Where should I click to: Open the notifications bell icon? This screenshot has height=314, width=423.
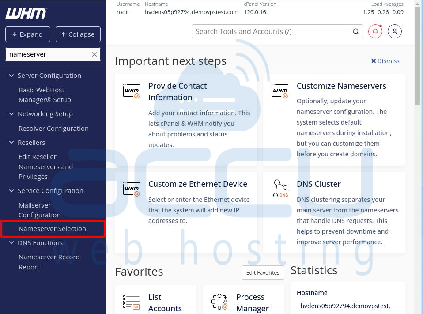coord(375,31)
